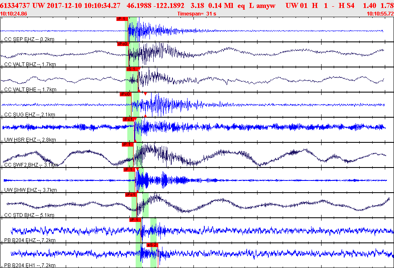This screenshot has height=268, width=394.
Task: Click the CC SUG EHZ -- 2.1km station label
Action: [x=30, y=115]
